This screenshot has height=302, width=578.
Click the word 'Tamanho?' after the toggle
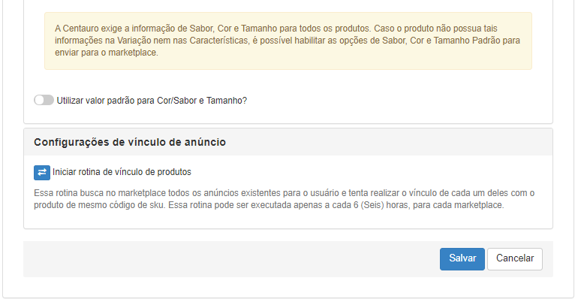[x=227, y=101]
